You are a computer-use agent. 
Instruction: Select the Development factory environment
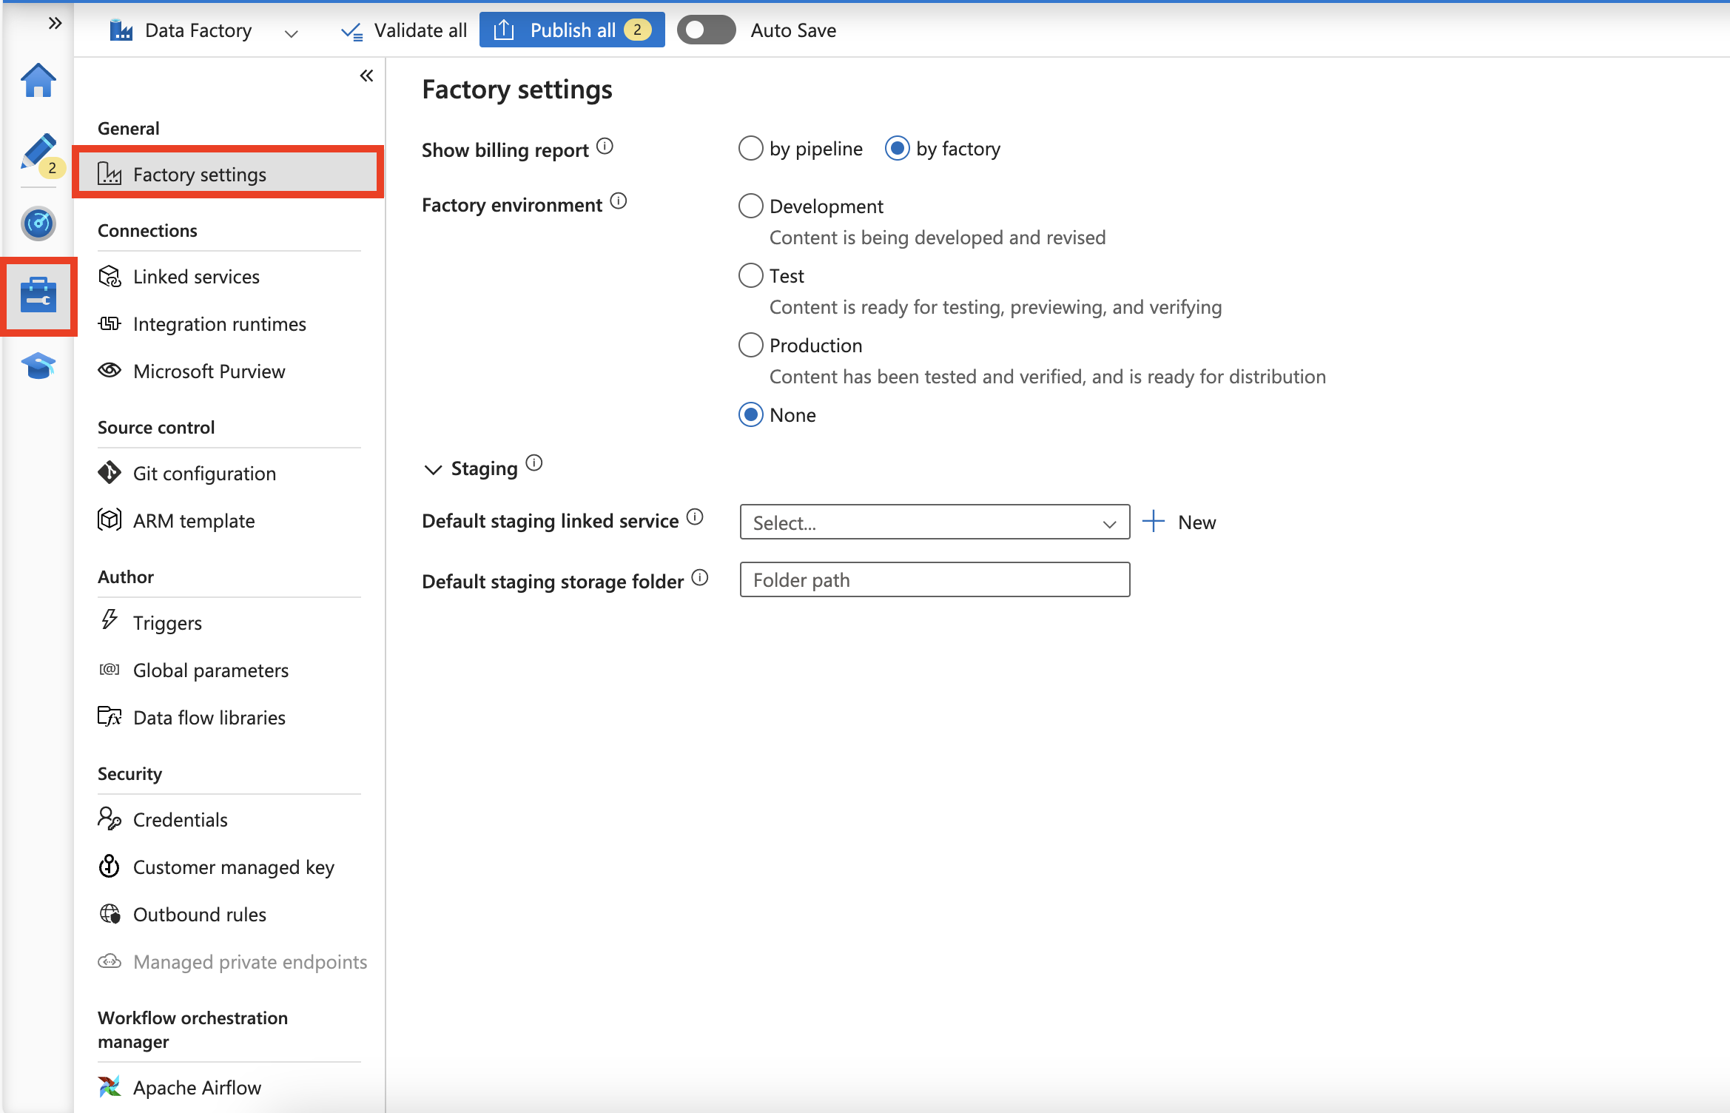point(750,206)
